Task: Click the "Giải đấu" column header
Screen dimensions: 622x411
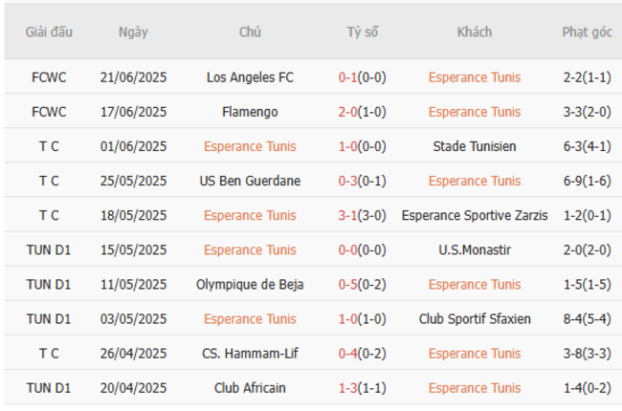Action: point(49,32)
